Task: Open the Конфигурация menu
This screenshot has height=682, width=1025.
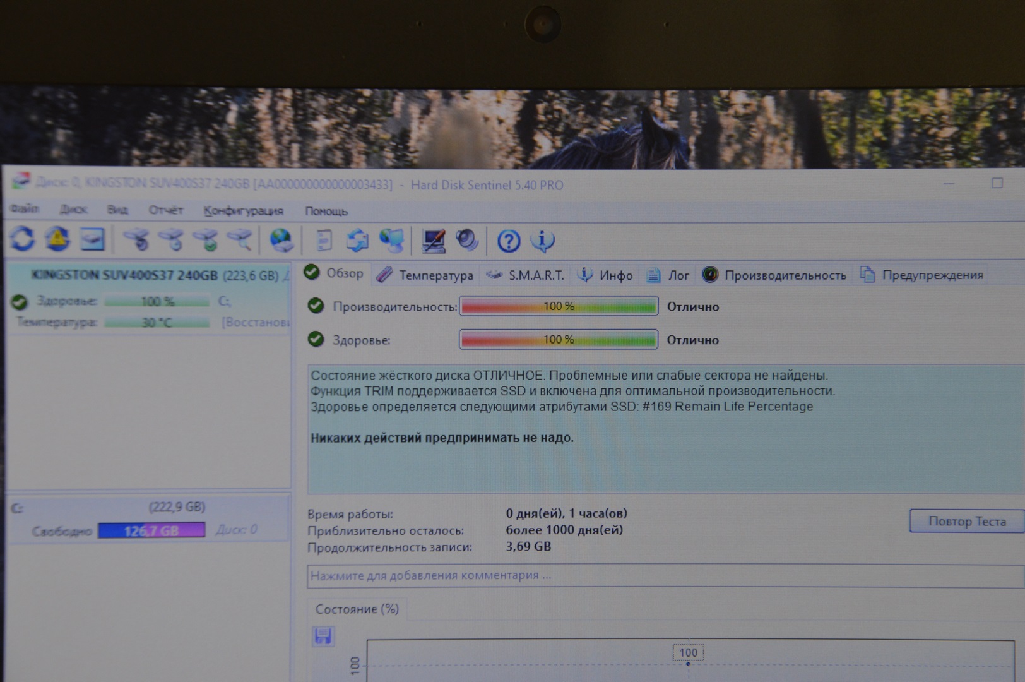Action: (243, 211)
